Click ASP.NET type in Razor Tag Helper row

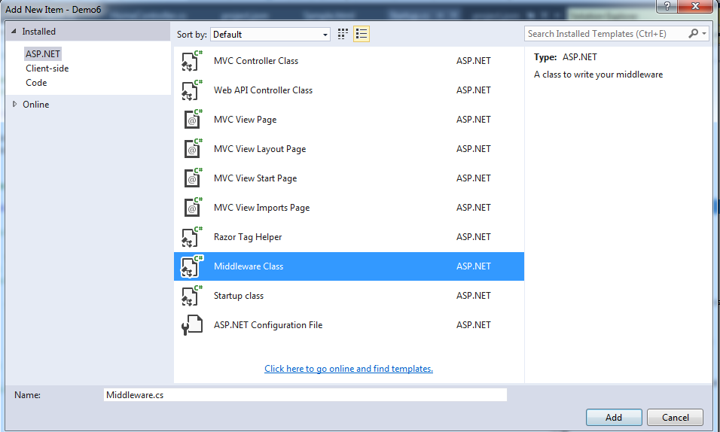(474, 237)
